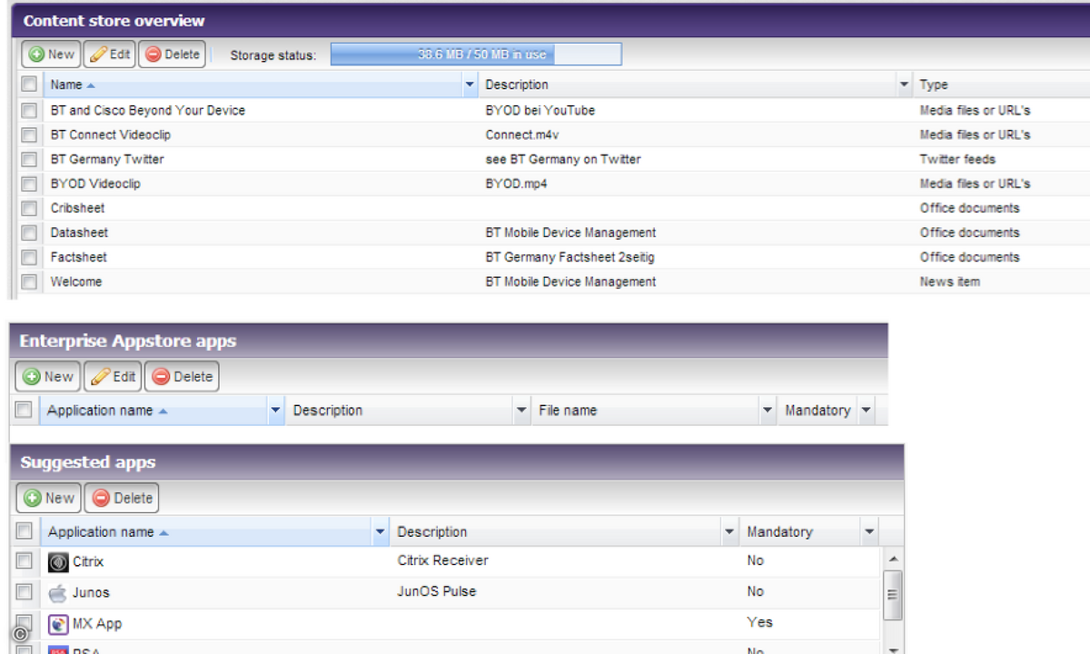
Task: Select the Junos app checkbox
Action: tap(25, 592)
